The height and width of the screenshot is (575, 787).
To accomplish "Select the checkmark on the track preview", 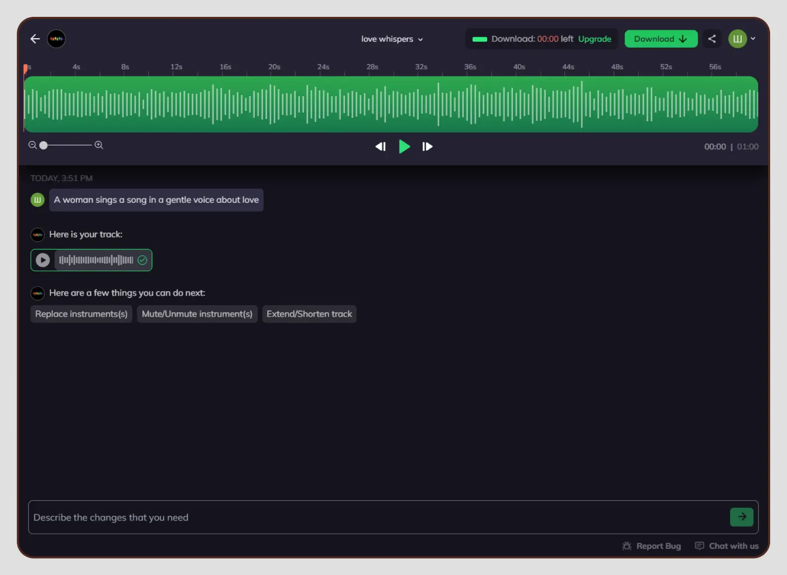I will point(142,260).
